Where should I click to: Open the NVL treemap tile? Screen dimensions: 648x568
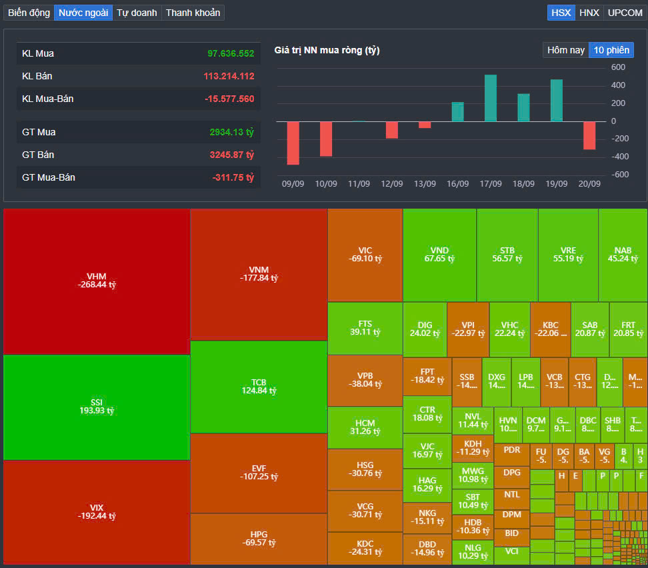click(473, 421)
